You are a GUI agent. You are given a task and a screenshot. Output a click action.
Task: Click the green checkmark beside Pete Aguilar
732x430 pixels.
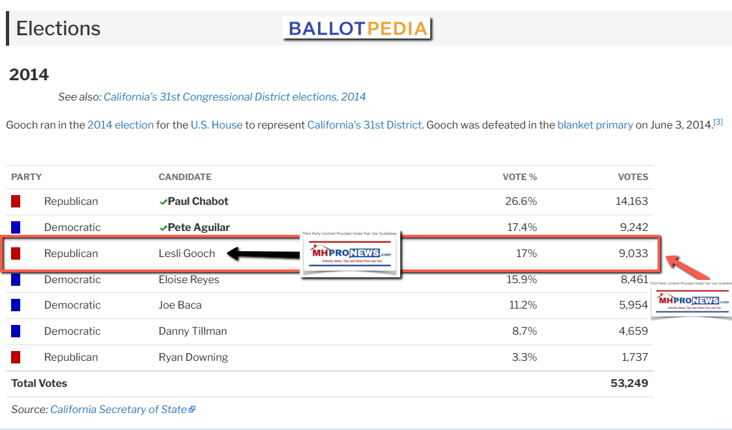[163, 228]
